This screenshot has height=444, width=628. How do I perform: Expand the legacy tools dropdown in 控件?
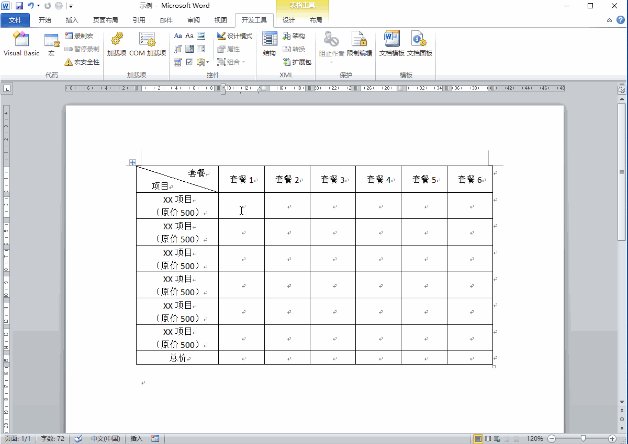(x=203, y=62)
